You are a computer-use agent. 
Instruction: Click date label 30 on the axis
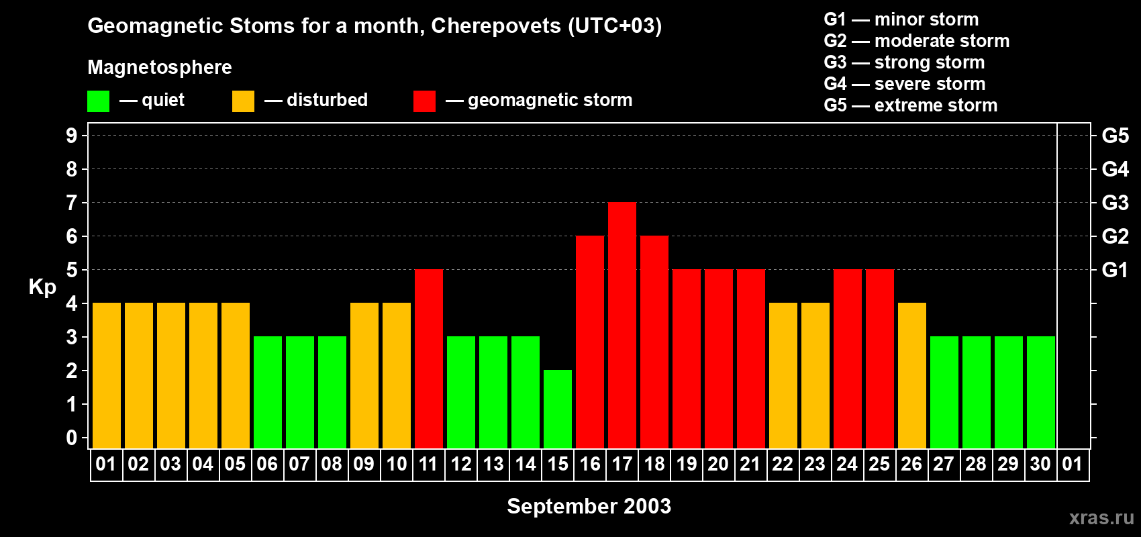click(x=1040, y=464)
